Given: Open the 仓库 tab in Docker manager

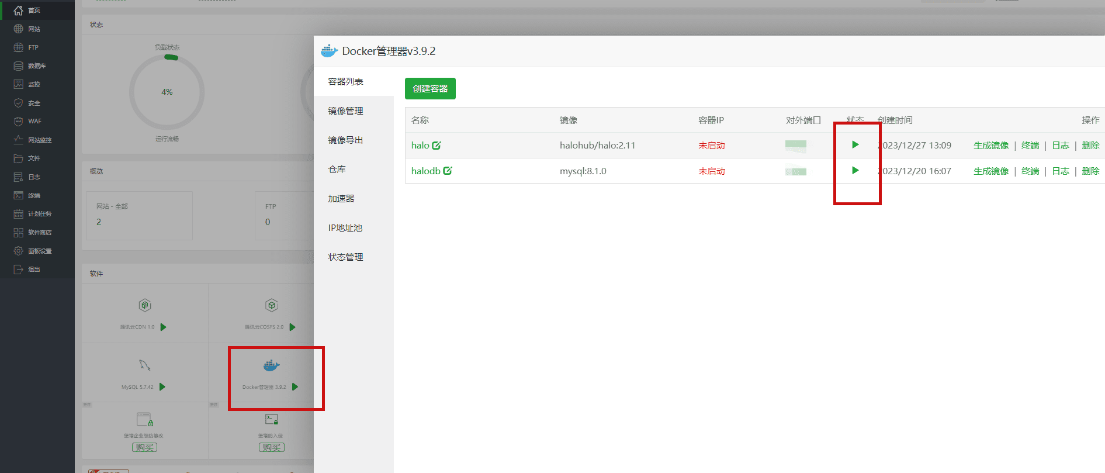Looking at the screenshot, I should pyautogui.click(x=337, y=170).
